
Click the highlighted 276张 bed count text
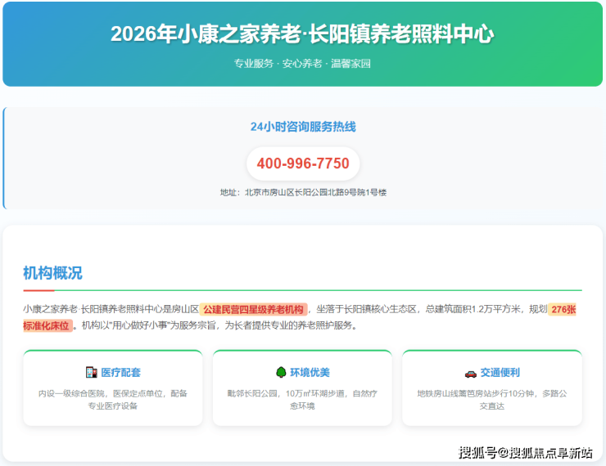click(563, 309)
